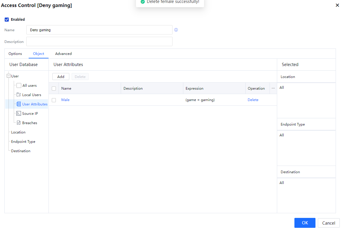This screenshot has height=229, width=345.
Task: Click Delete link for Male attribute
Action: click(253, 100)
